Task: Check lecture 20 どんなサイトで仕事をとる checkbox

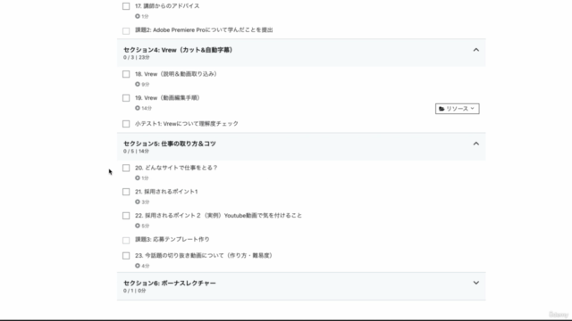Action: coord(126,169)
